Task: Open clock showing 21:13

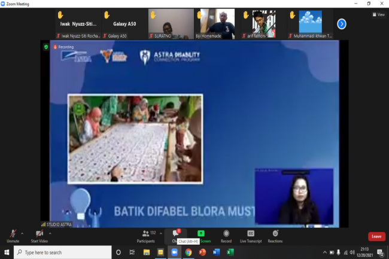Action: pos(364,252)
